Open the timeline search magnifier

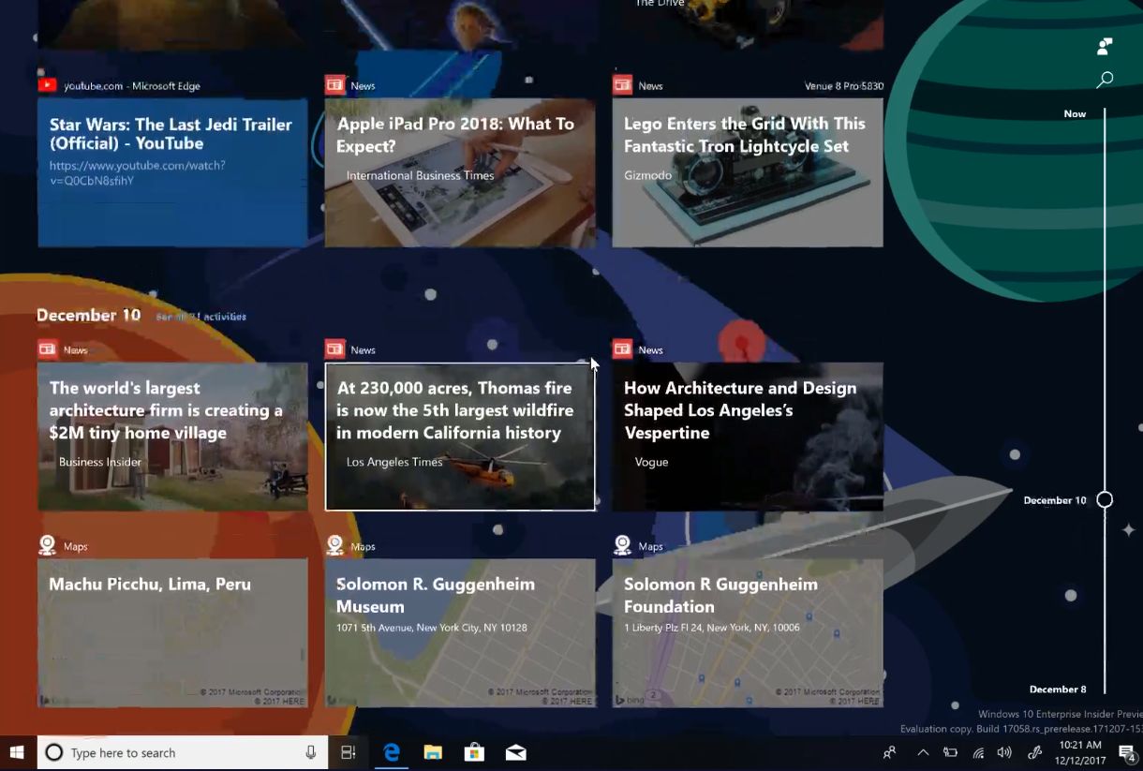(1105, 80)
